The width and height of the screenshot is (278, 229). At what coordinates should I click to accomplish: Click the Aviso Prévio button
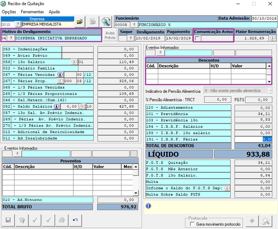[x=110, y=35]
